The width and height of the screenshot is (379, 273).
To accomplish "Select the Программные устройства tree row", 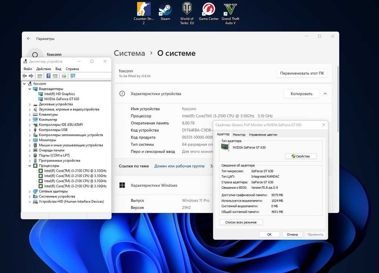I will tap(59, 161).
